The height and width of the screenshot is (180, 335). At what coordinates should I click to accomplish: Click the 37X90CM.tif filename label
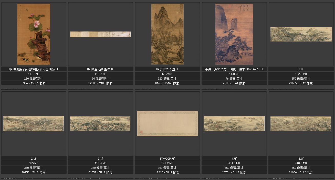tap(167, 159)
